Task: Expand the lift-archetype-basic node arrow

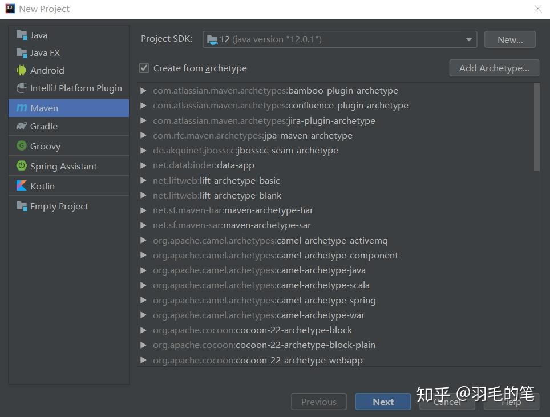Action: click(x=144, y=180)
